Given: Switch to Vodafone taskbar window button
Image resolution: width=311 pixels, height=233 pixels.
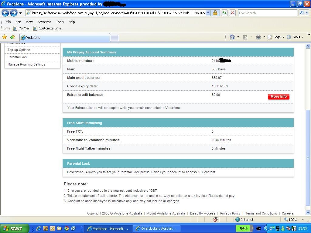Looking at the screenshot, I should point(108,229).
